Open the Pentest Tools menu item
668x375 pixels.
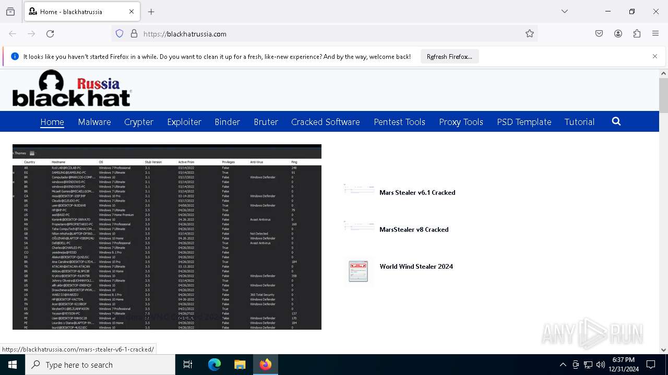click(400, 122)
